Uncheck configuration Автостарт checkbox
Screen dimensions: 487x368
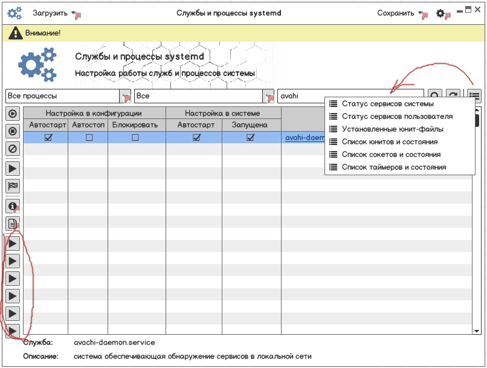pyautogui.click(x=48, y=138)
